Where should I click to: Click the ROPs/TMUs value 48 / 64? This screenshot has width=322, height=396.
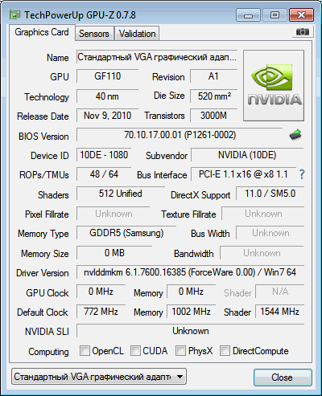click(x=104, y=174)
